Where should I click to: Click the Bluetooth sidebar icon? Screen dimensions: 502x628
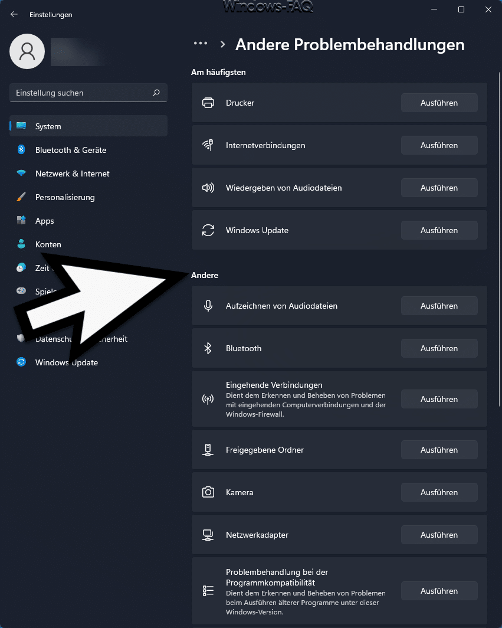pos(21,150)
